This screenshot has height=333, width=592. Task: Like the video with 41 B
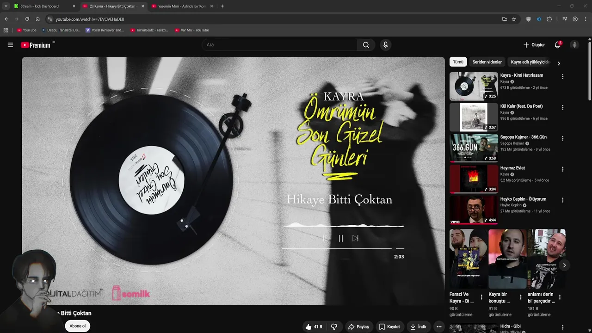click(314, 327)
